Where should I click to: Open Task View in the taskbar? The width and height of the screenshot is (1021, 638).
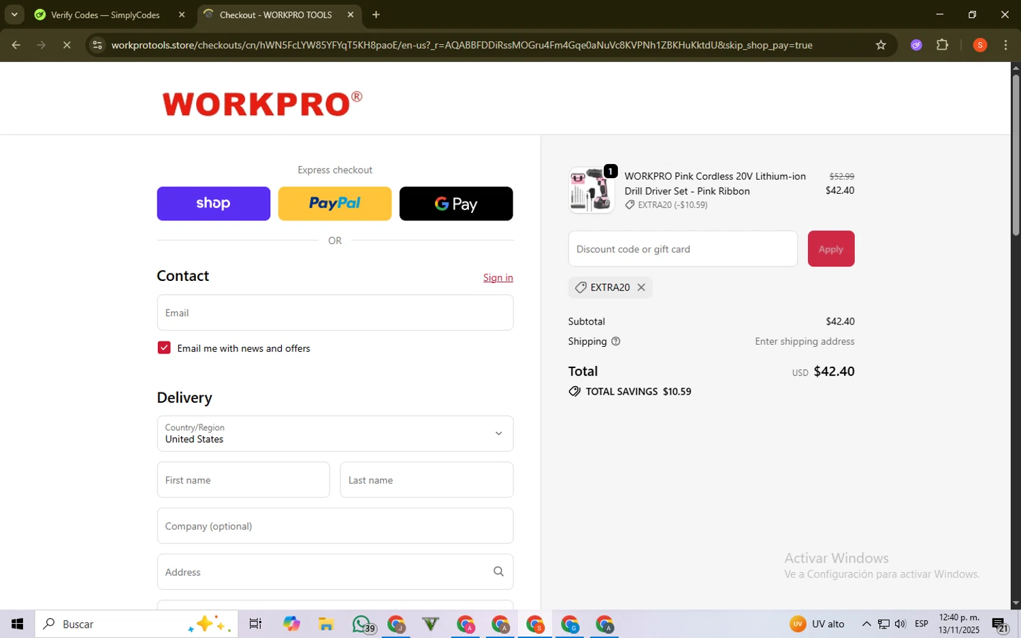point(255,624)
